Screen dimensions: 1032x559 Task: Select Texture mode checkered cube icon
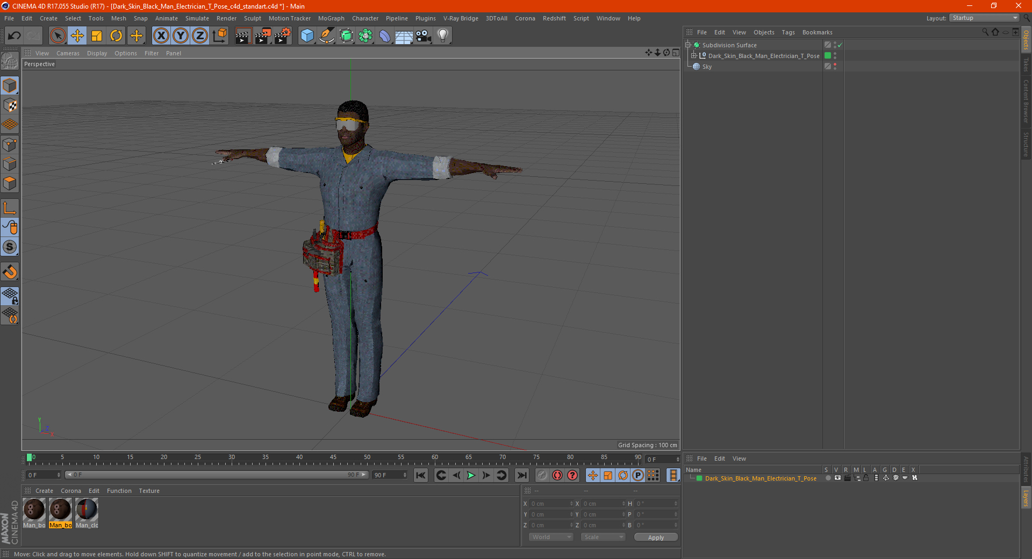point(10,105)
